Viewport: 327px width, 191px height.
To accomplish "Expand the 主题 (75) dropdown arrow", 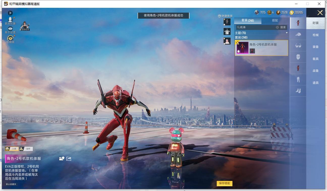I will [287, 33].
